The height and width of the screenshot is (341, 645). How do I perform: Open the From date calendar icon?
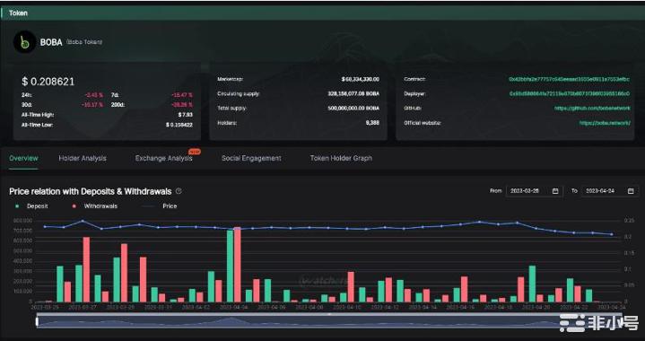(555, 191)
